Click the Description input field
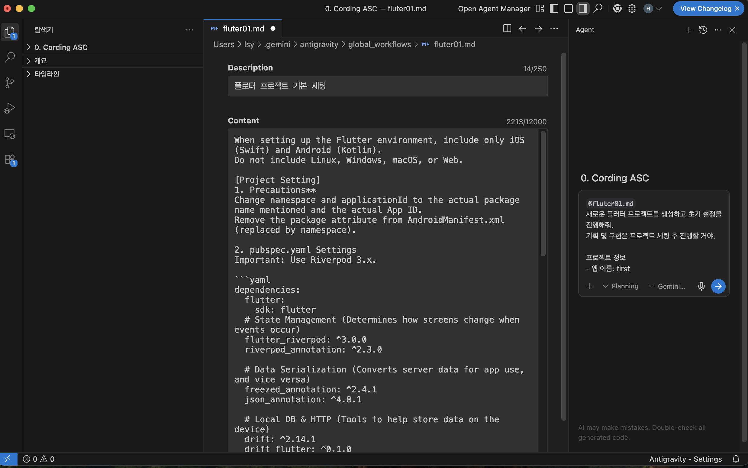The width and height of the screenshot is (748, 468). click(x=388, y=86)
